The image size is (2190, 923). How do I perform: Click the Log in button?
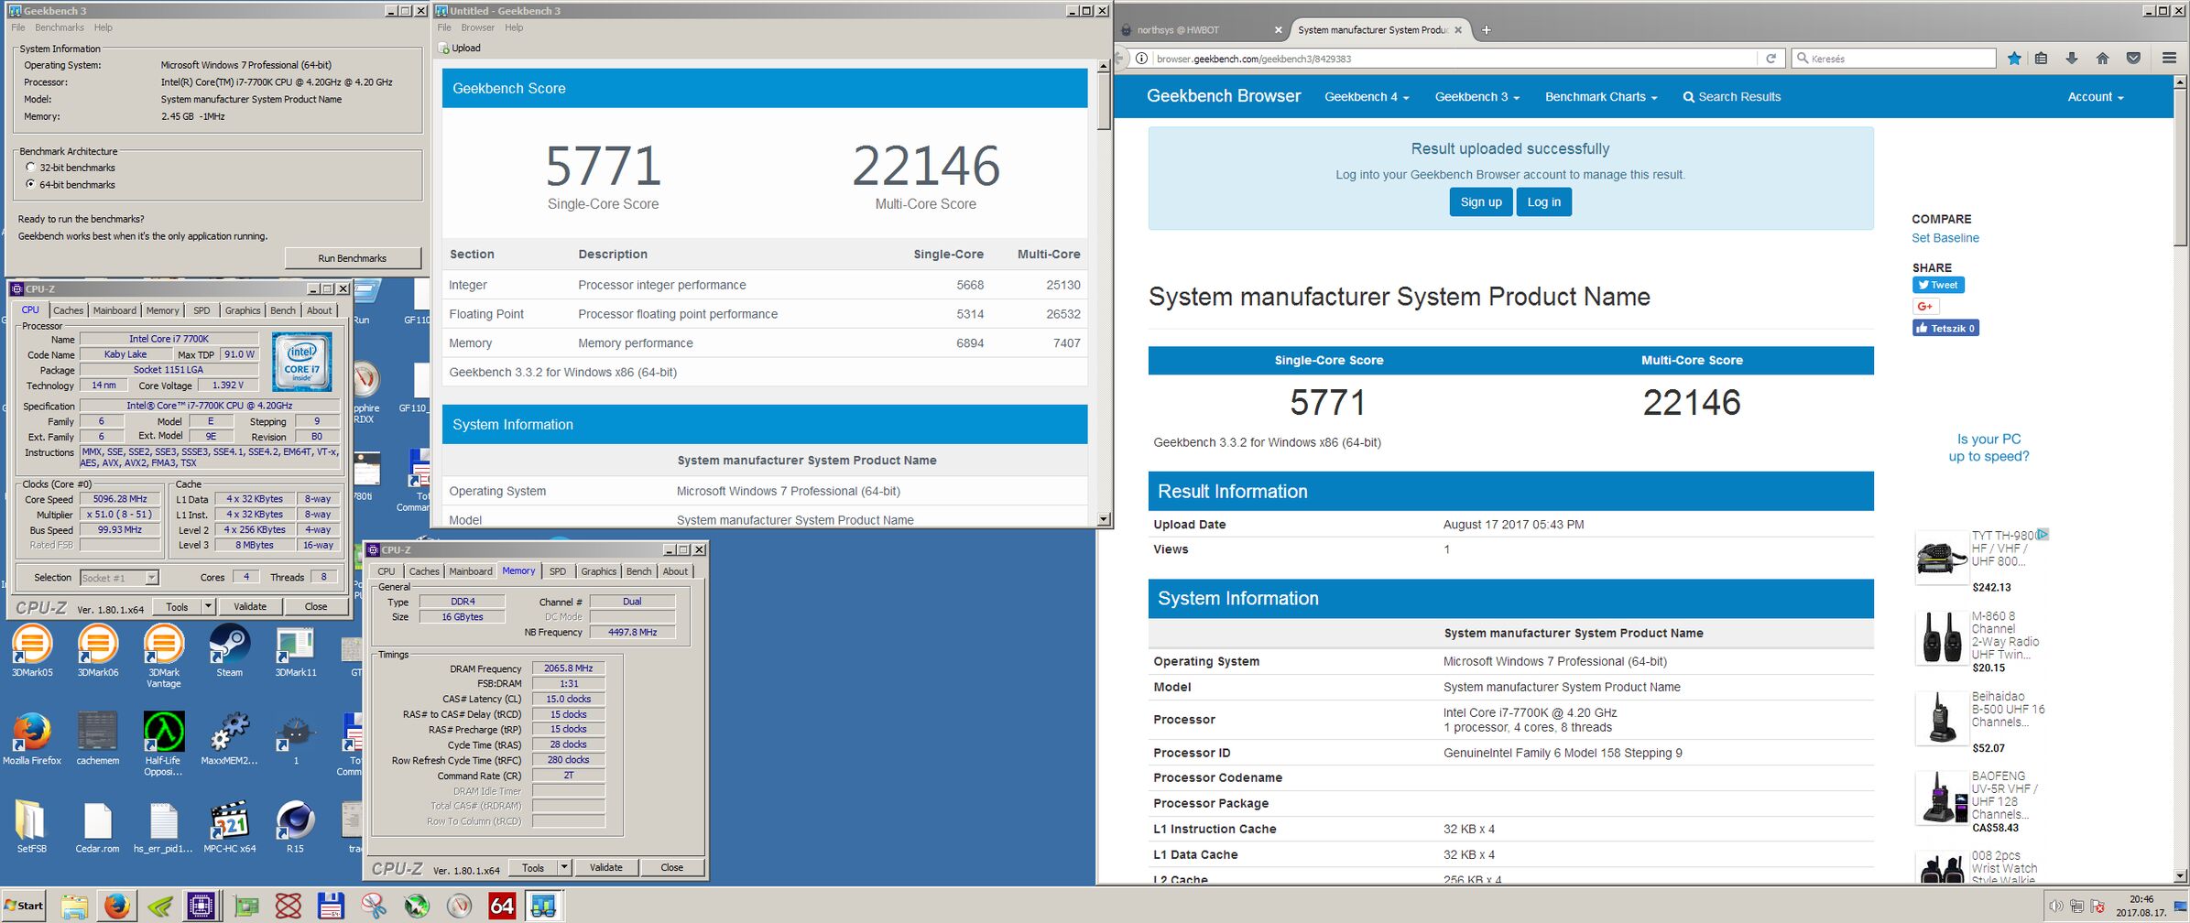click(1544, 202)
